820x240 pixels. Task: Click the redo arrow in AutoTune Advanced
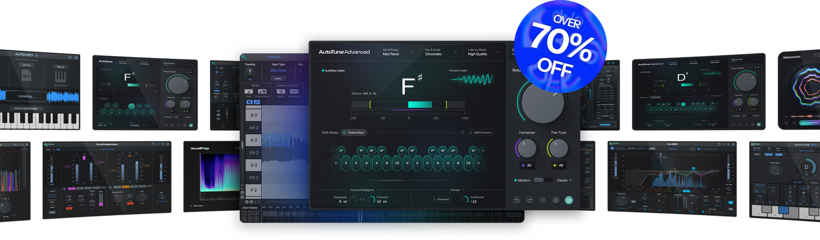point(530,200)
